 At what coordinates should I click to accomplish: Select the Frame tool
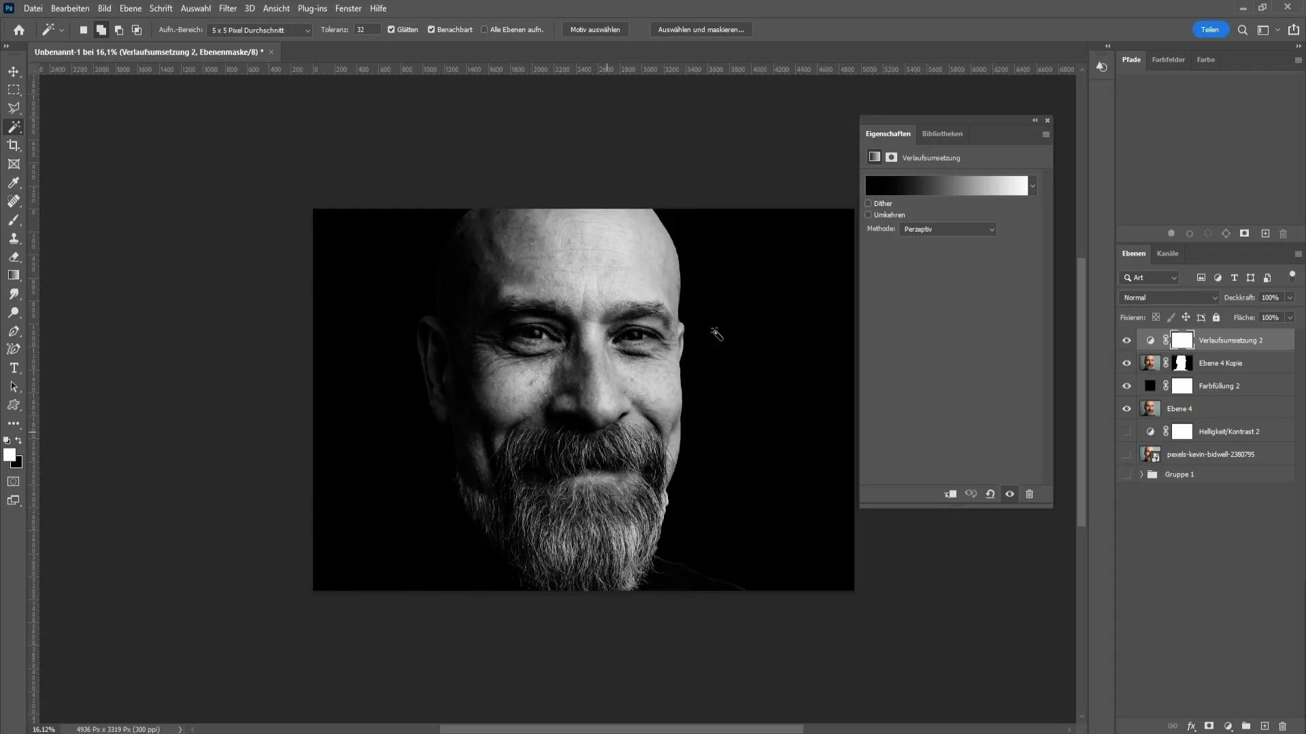(x=14, y=164)
